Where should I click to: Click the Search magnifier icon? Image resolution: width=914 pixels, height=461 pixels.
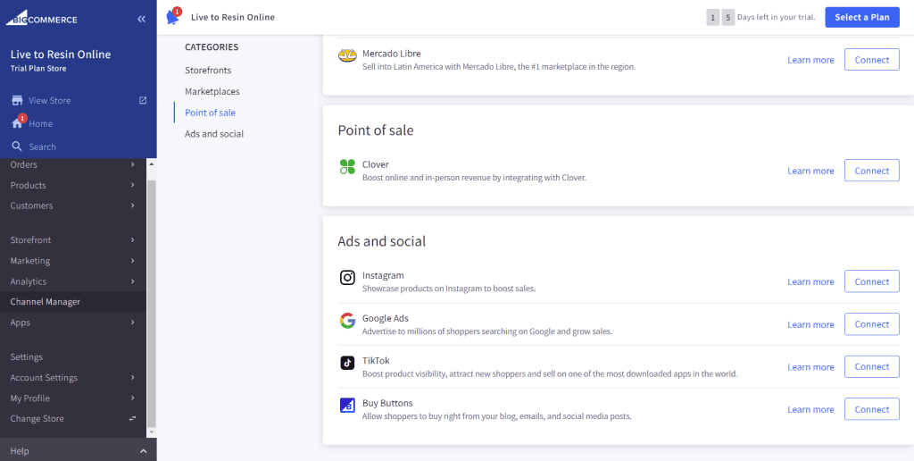(17, 147)
